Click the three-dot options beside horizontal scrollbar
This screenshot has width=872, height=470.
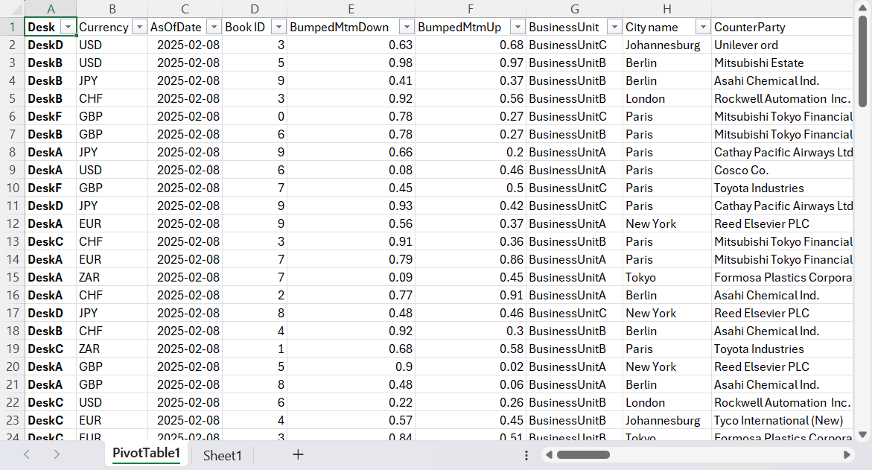tap(526, 455)
